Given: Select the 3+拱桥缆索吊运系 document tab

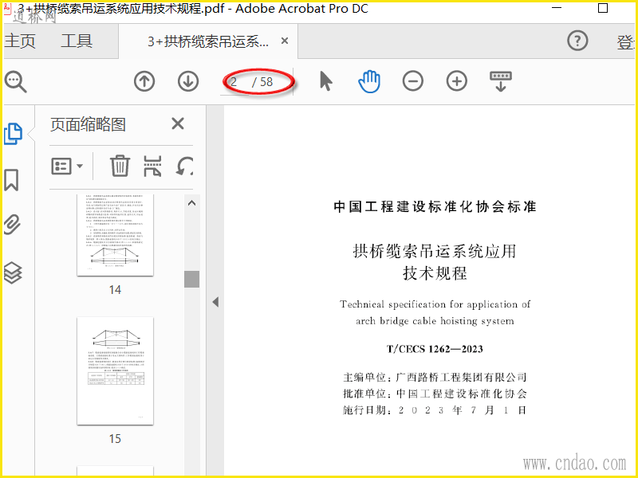Looking at the screenshot, I should (208, 41).
